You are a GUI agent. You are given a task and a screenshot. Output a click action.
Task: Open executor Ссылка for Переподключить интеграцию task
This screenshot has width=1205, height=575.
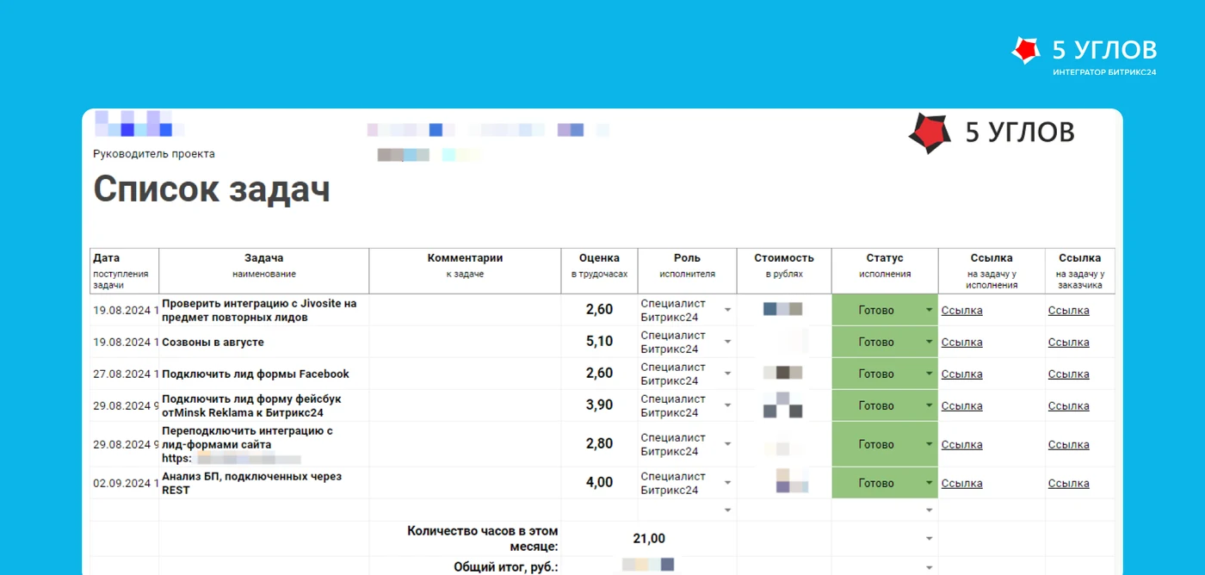pos(961,445)
